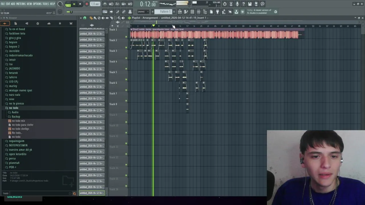
Task: Select the playlist Paint brush tool
Action: [95, 18]
